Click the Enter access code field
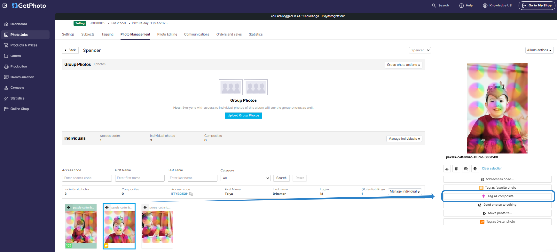The height and width of the screenshot is (252, 557). [87, 178]
